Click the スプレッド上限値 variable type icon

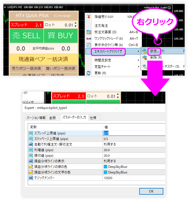point(31,133)
